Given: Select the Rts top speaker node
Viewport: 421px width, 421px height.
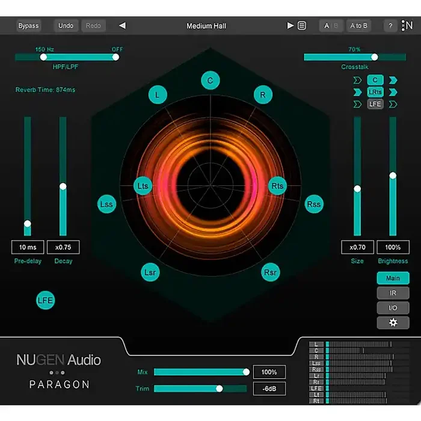Looking at the screenshot, I should click(x=277, y=186).
